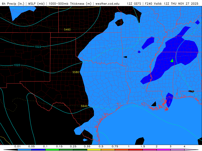Viewport: 202px width, 151px height.
Task: Select the bright green legend swatch from 0.1 to 0.15
Action: coord(52,150)
